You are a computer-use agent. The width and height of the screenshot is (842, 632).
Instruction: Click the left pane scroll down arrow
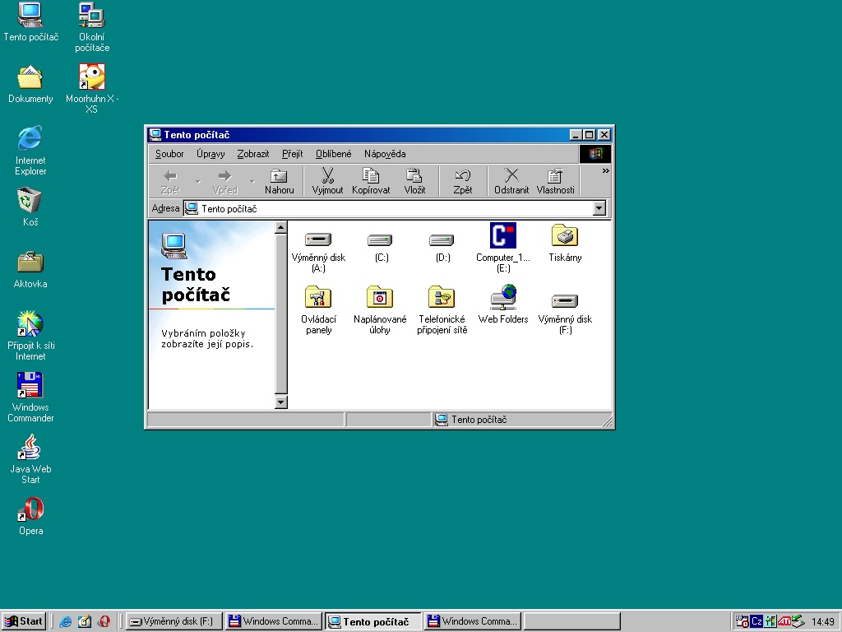coord(280,402)
